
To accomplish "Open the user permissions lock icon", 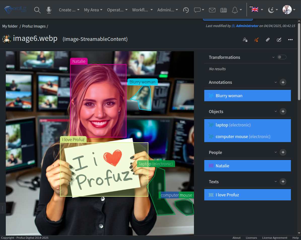I will click(245, 40).
